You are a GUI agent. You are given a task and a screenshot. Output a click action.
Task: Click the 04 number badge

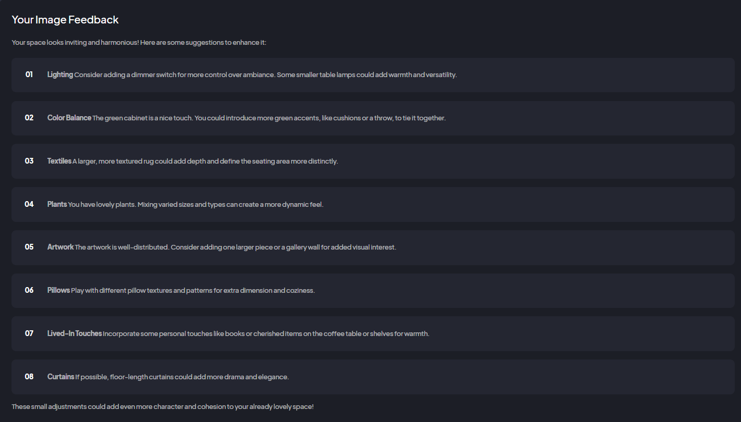pyautogui.click(x=29, y=204)
